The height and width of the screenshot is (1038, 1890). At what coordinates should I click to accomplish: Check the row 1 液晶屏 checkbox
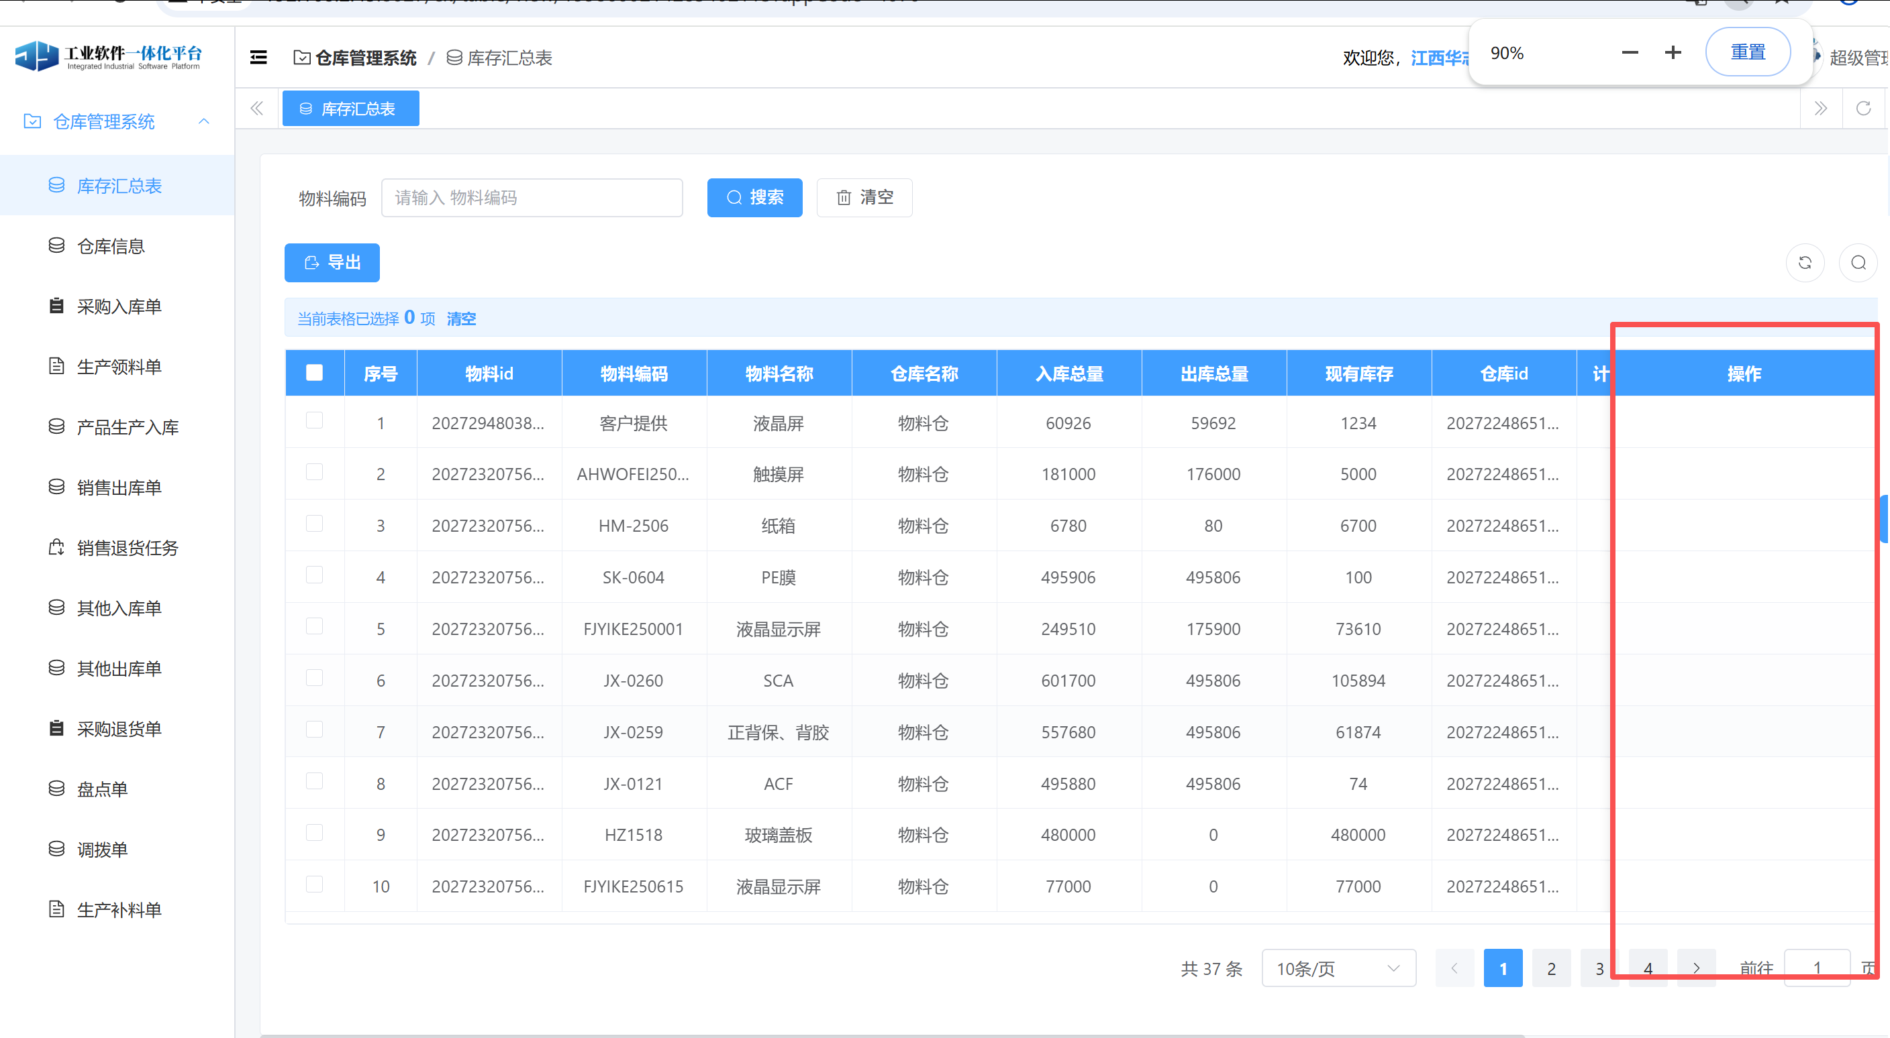(314, 421)
